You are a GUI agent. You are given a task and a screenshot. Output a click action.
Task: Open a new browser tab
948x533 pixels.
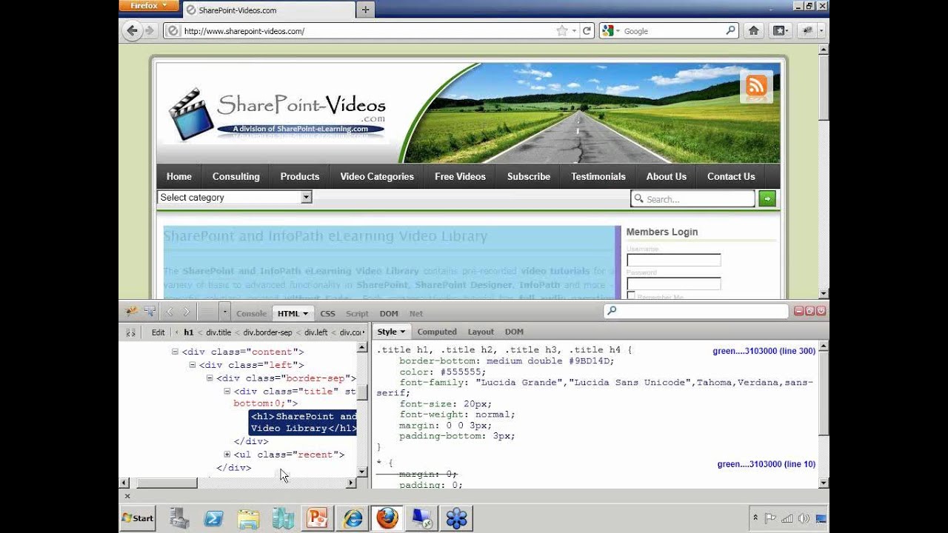tap(365, 10)
